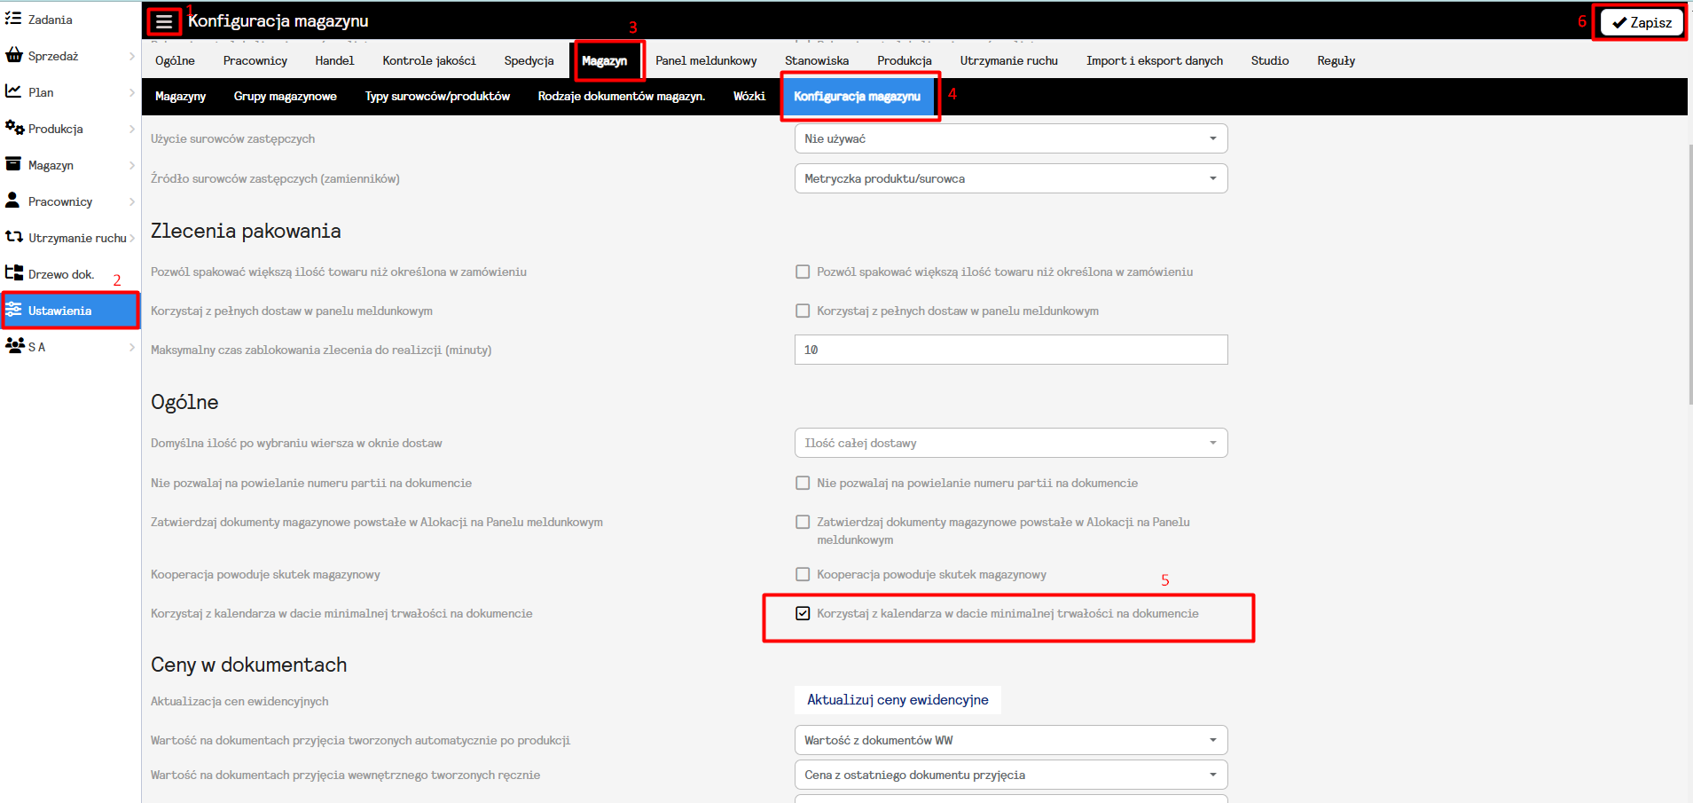Open the Grupy magazynowe subtab
Image resolution: width=1693 pixels, height=803 pixels.
point(285,96)
